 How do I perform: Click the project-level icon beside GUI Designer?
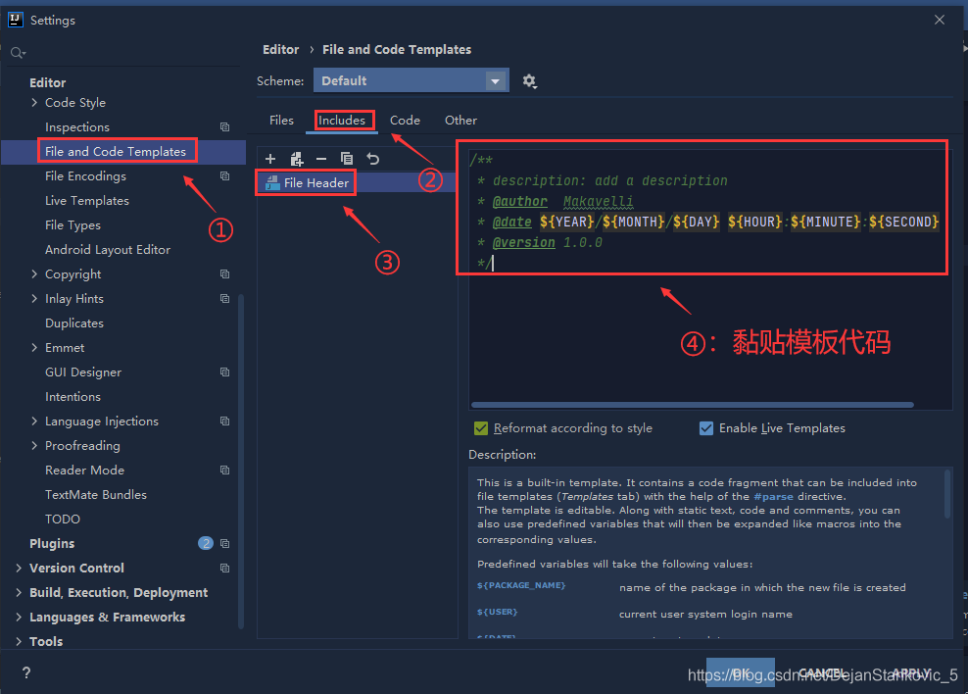click(224, 372)
